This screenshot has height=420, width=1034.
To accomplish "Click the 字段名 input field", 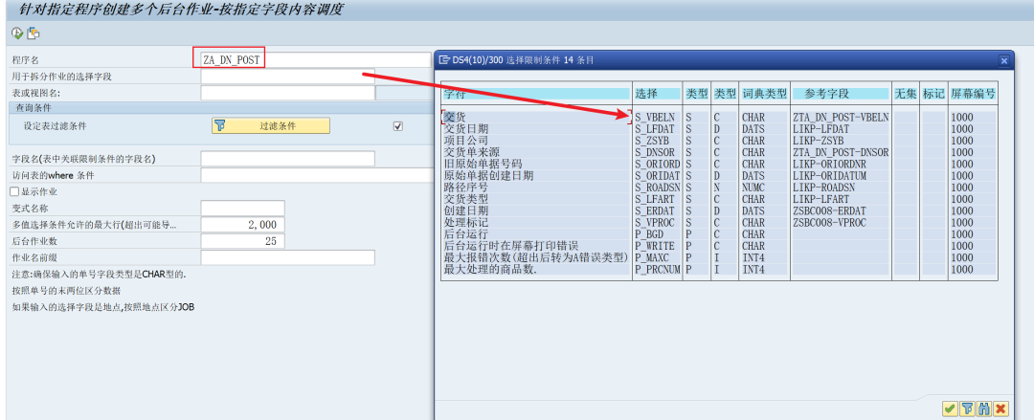I will tap(287, 159).
